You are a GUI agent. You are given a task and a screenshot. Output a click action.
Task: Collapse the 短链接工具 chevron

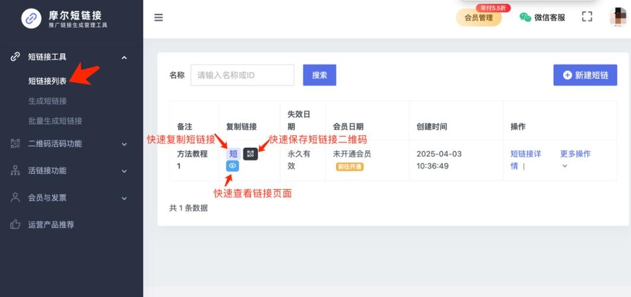click(124, 58)
